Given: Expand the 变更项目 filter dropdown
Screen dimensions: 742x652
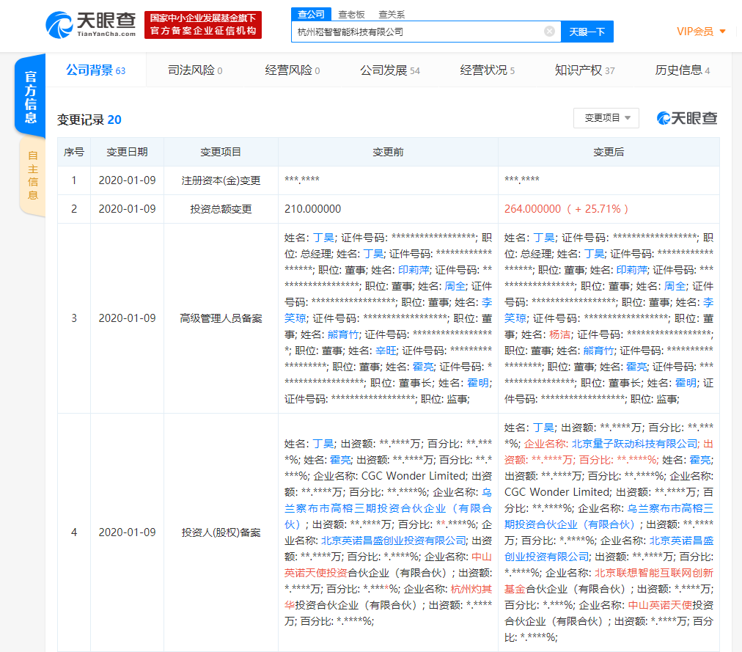Looking at the screenshot, I should click(x=606, y=118).
